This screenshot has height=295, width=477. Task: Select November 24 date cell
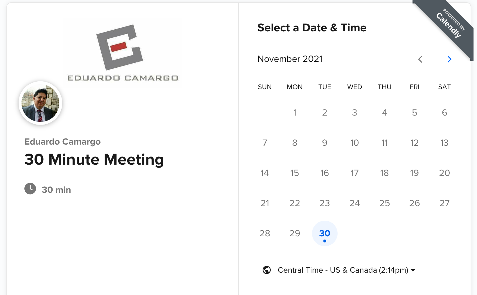point(354,203)
